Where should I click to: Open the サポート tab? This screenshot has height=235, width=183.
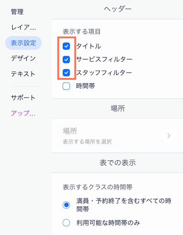[23, 98]
